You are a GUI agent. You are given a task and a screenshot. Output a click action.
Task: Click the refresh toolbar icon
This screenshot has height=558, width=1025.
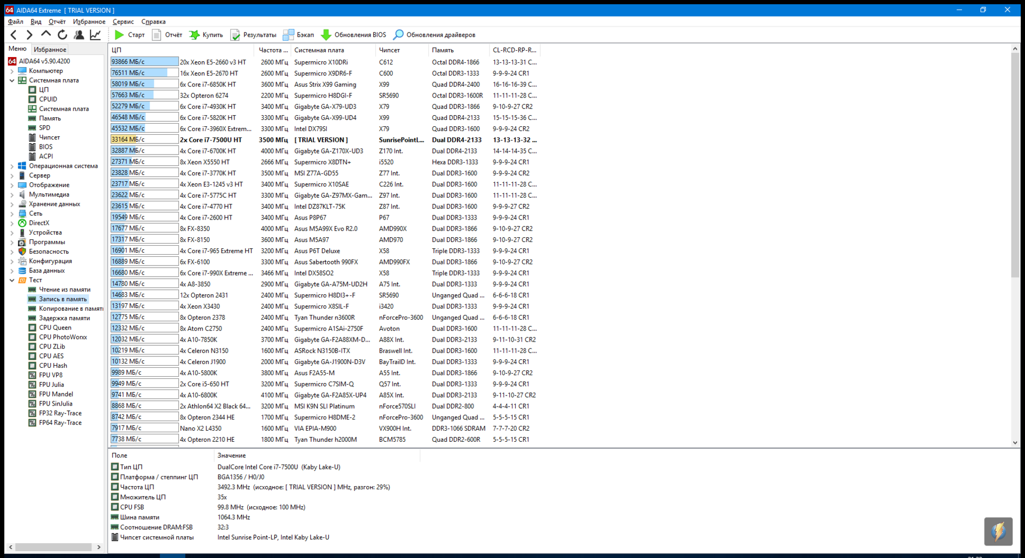62,35
